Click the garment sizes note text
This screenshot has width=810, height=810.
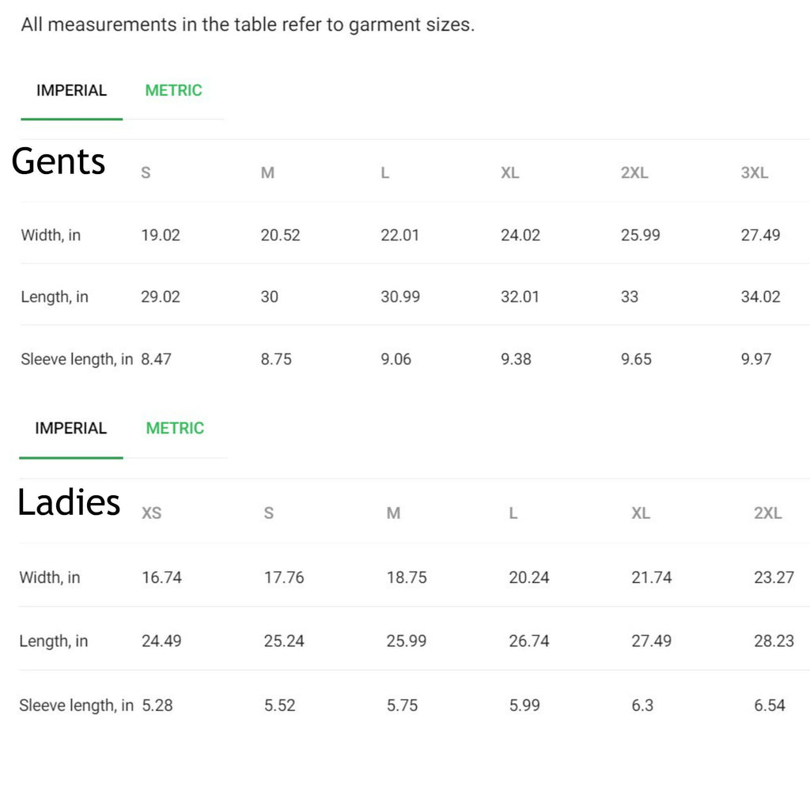click(x=248, y=25)
